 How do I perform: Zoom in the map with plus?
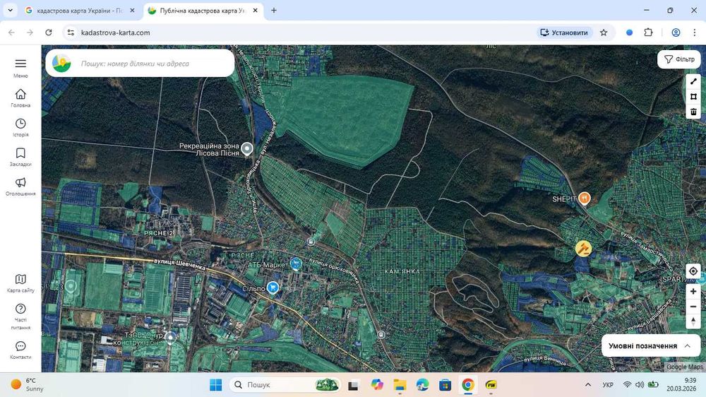pyautogui.click(x=693, y=292)
